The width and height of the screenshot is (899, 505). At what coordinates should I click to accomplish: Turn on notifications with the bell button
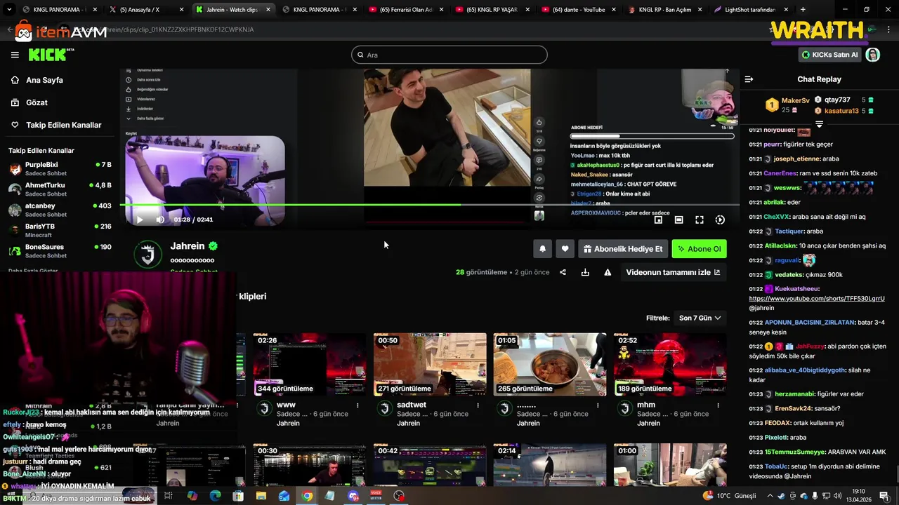[542, 249]
